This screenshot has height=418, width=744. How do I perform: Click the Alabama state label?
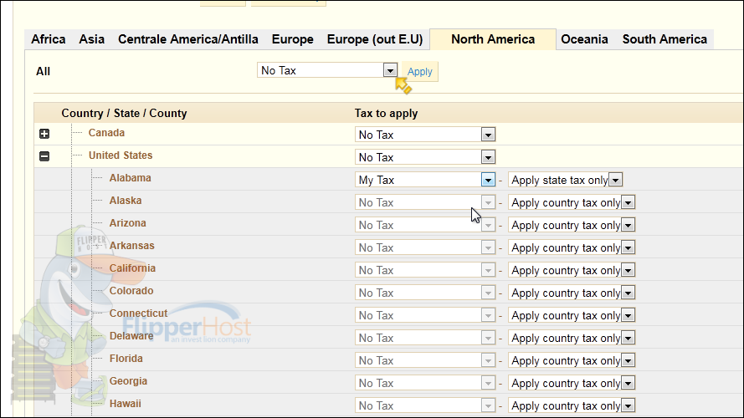click(x=130, y=178)
